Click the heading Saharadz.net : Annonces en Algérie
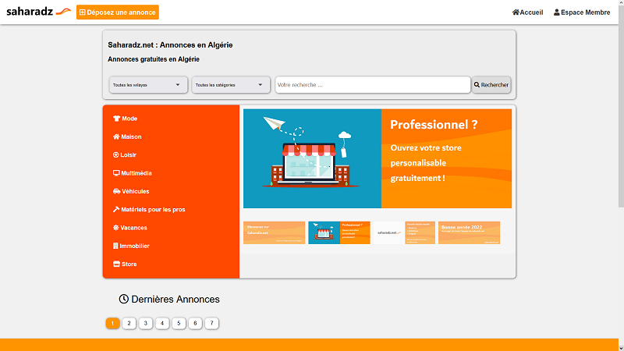 tap(170, 45)
